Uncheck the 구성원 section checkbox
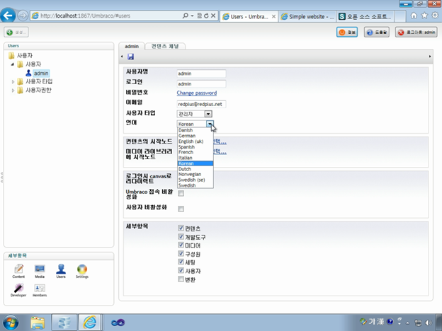Image resolution: width=442 pixels, height=331 pixels. tap(181, 254)
